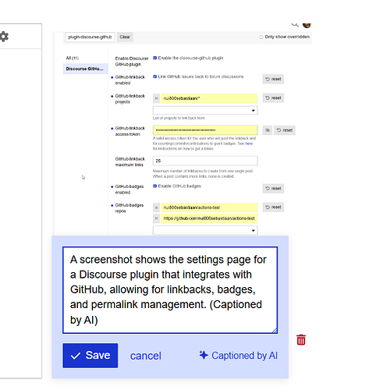The image size is (369, 390).
Task: Click the 'GitHub linkback projects' setting label
Action: (130, 99)
